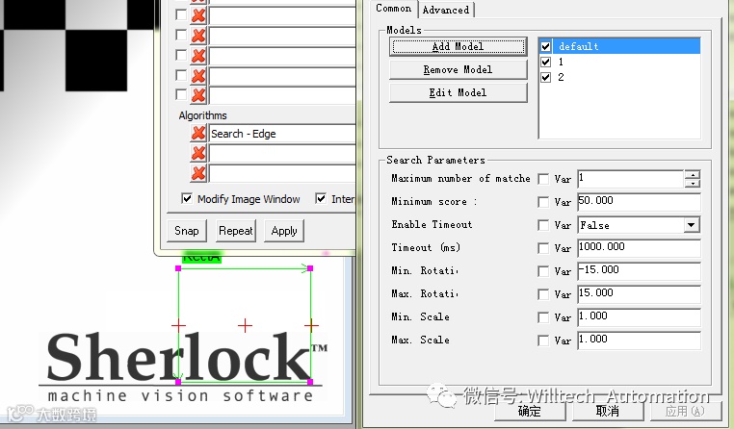
Task: Click the empty third algorithm field
Action: [x=282, y=173]
